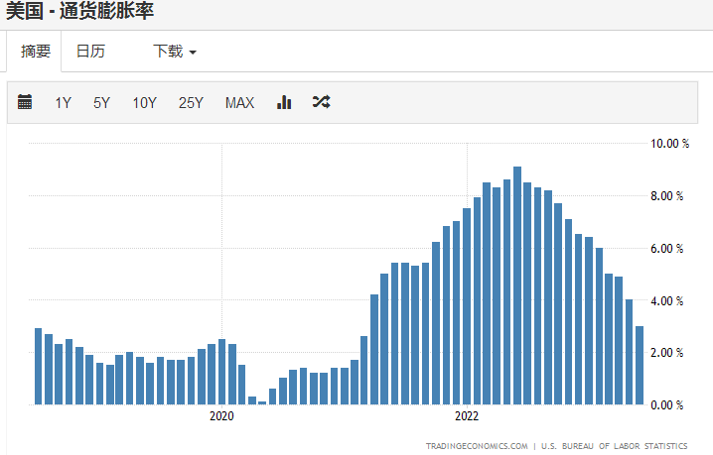Click the 2.00 % y-axis label
Screen dimensions: 713x455
[667, 353]
